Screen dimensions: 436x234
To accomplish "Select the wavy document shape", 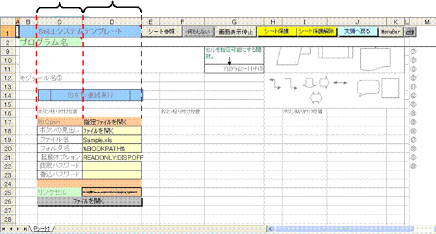I will coord(375,59).
